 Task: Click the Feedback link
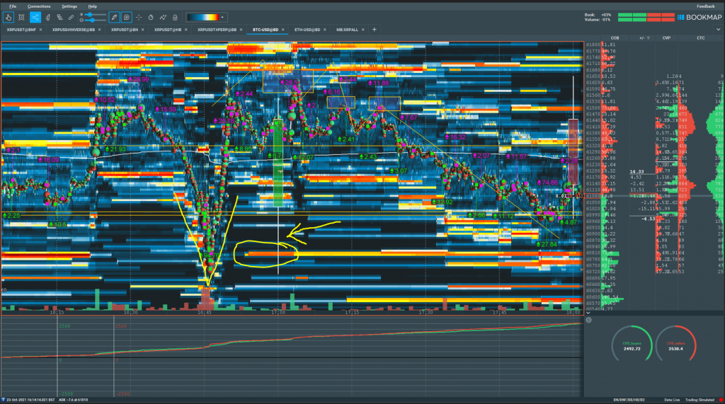pyautogui.click(x=706, y=6)
